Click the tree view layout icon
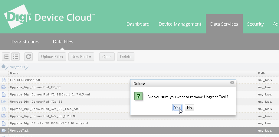This screenshot has height=137, width=279. 6,57
